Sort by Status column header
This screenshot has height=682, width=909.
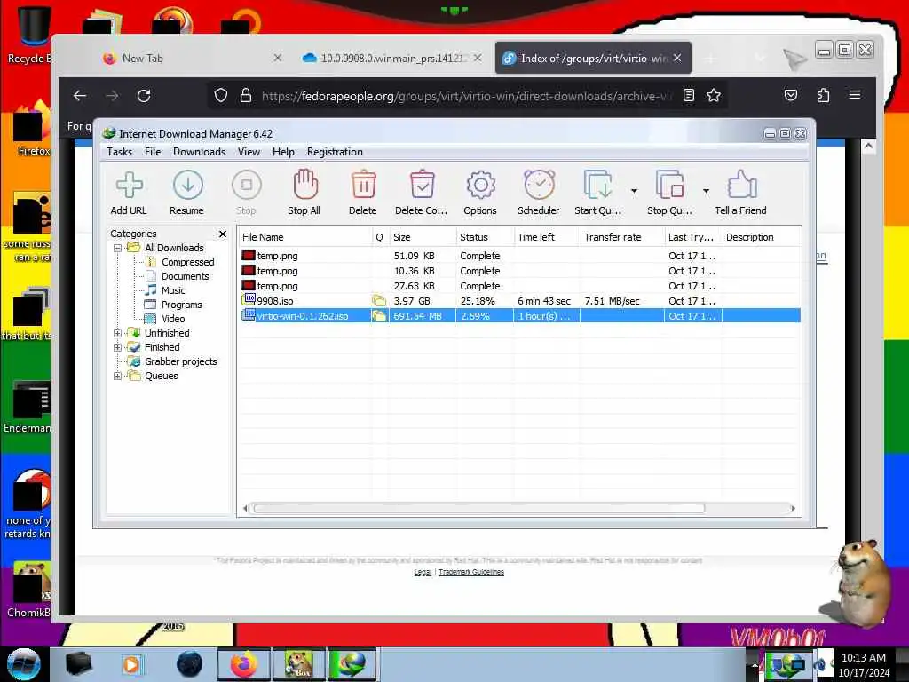click(x=485, y=237)
